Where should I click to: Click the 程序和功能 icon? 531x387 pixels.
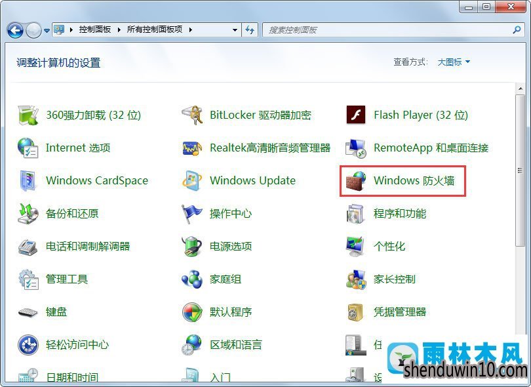tap(355, 213)
